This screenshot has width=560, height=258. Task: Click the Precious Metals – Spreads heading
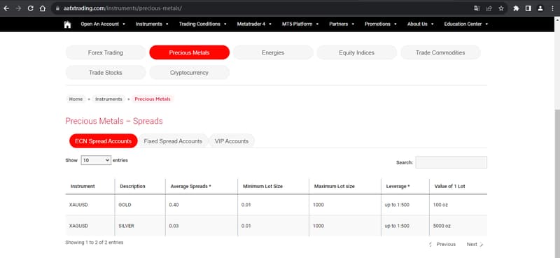click(x=114, y=121)
